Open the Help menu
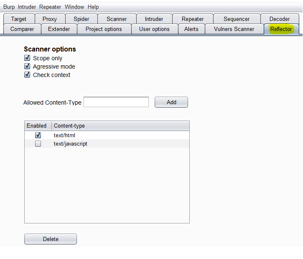303x259 pixels. (93, 7)
